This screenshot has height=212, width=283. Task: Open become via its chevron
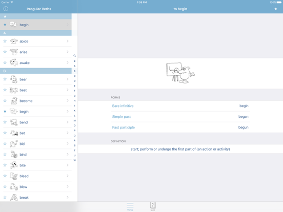point(68,100)
